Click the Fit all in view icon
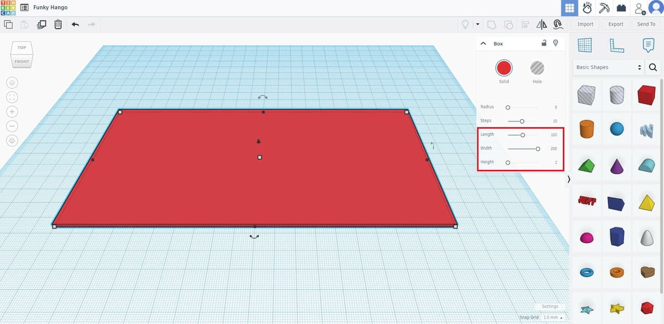Viewport: 664px width, 324px height. click(12, 97)
